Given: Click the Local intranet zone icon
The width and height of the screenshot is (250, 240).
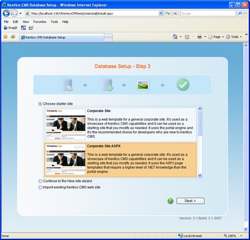Looking at the screenshot, I should [180, 235].
